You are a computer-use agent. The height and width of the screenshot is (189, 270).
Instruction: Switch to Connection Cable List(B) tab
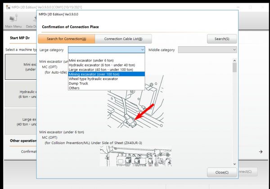[x=123, y=39]
